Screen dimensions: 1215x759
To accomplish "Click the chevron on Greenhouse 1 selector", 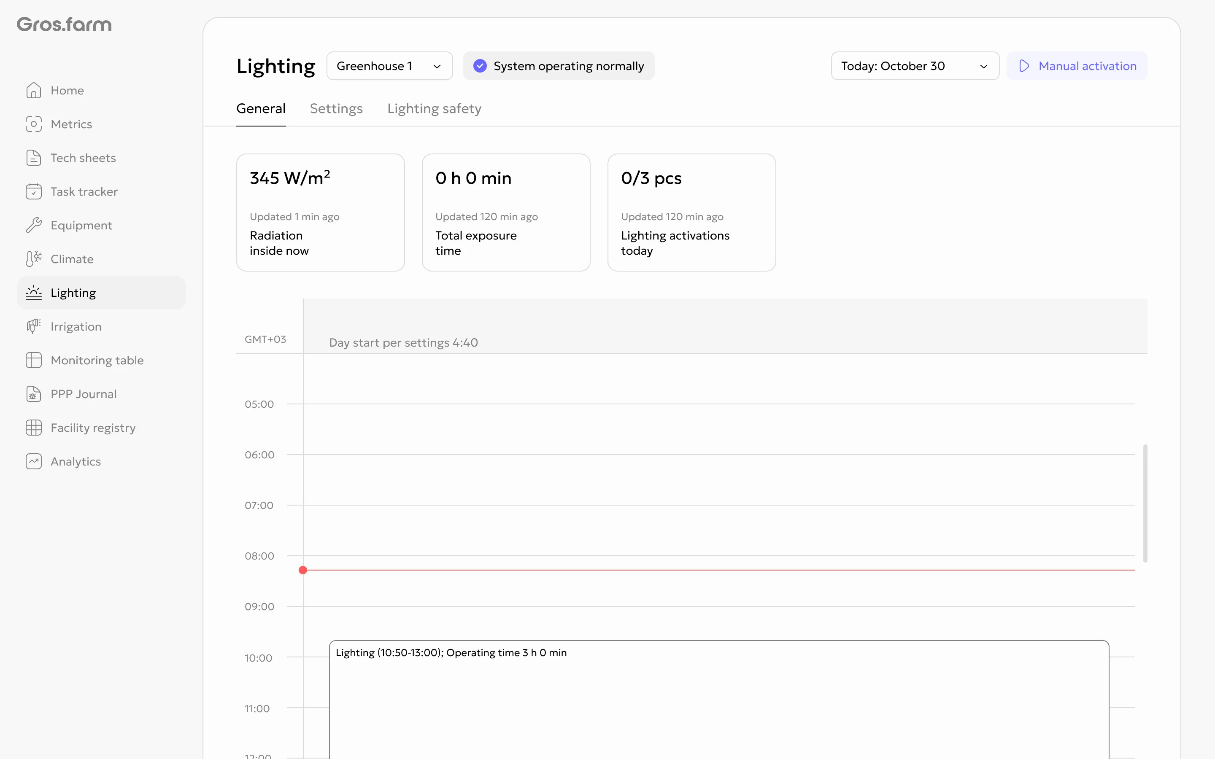I will (437, 66).
